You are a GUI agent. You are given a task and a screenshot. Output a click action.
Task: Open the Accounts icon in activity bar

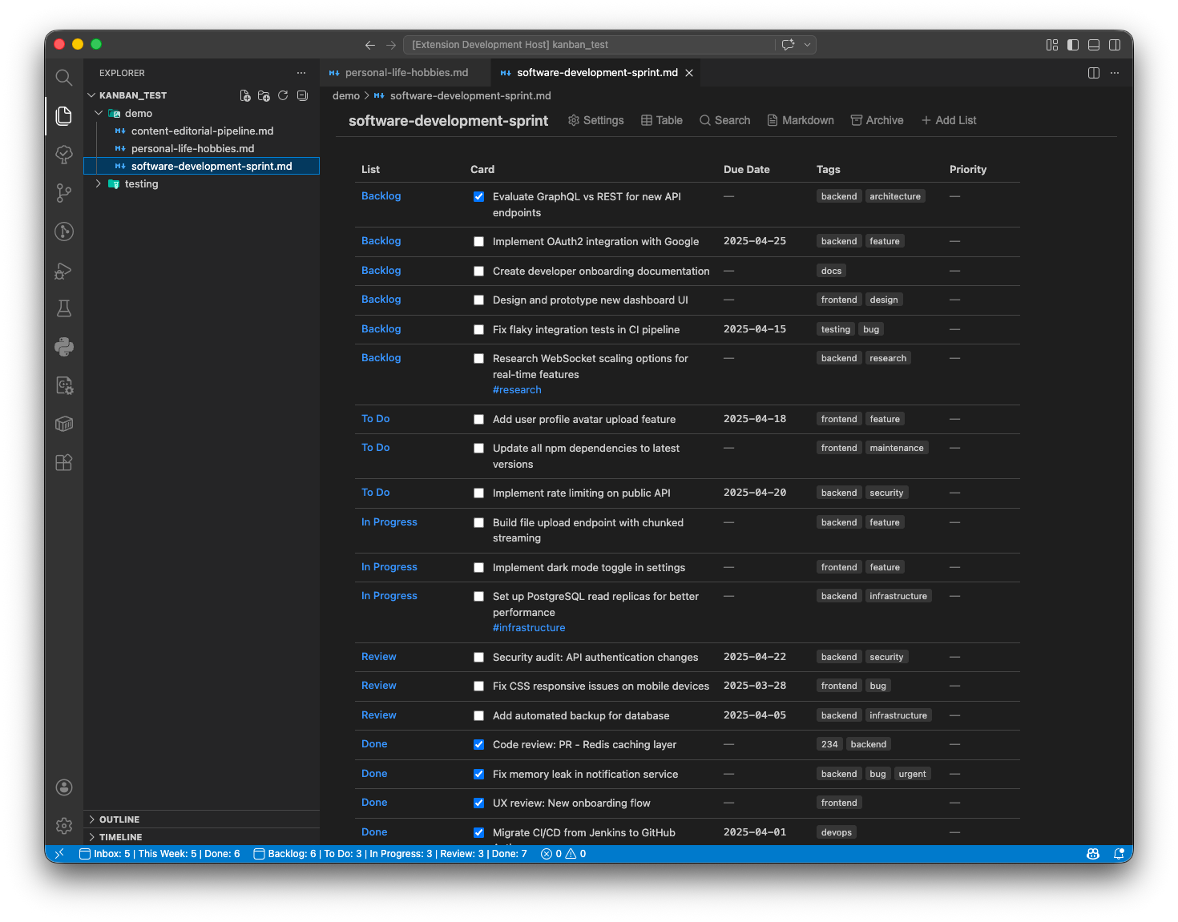[64, 787]
